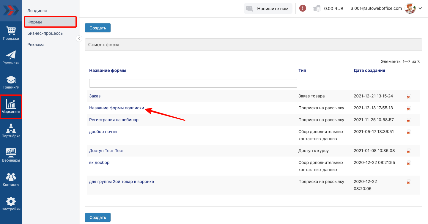428x224 pixels.
Task: Open the Вебинары sidebar section
Action: click(11, 155)
